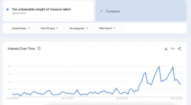This screenshot has height=105, width=191.
Task: Share the Interest Over Time chart
Action: [179, 49]
